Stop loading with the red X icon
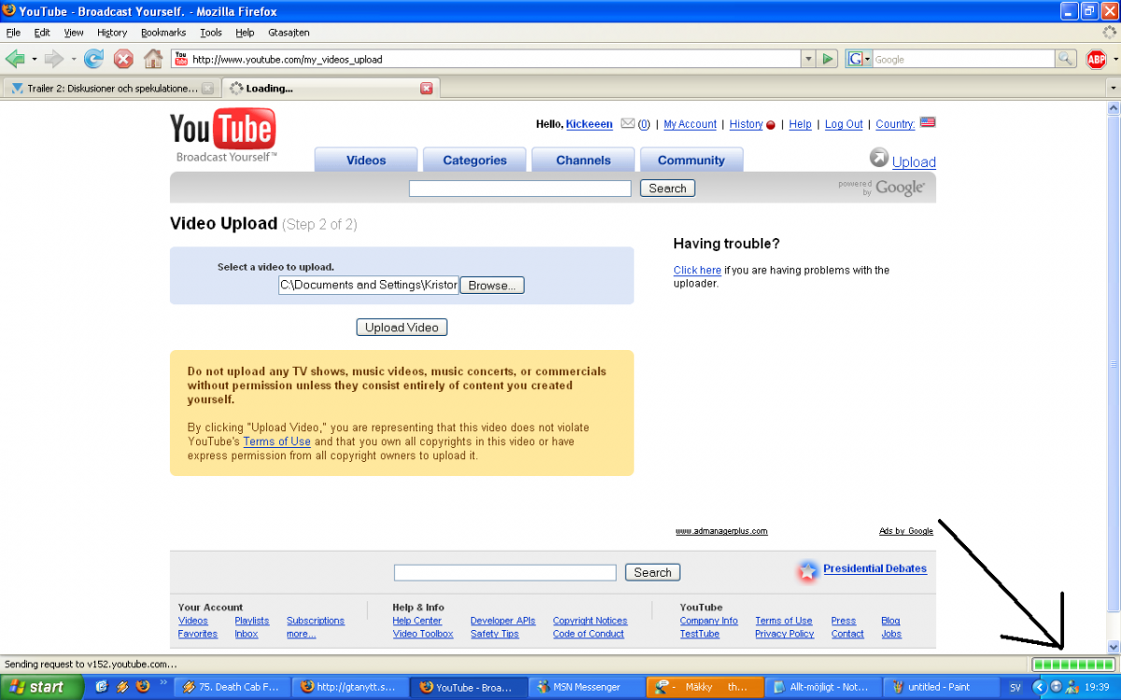This screenshot has height=700, width=1121. 123,59
